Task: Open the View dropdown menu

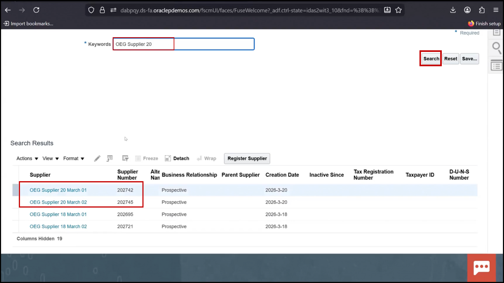Action: point(51,159)
